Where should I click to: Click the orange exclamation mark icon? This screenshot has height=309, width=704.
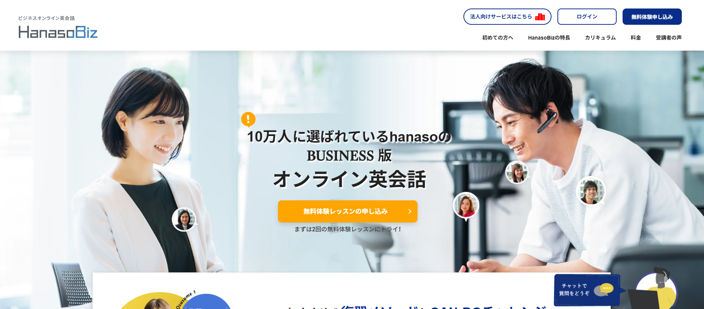pyautogui.click(x=248, y=119)
